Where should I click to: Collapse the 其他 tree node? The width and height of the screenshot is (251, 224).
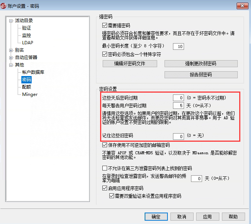pos(11,65)
